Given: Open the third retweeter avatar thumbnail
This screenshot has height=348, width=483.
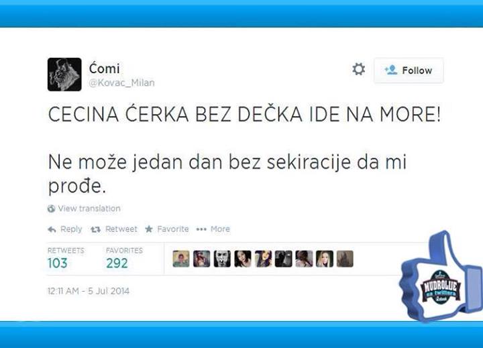Looking at the screenshot, I should tap(222, 259).
